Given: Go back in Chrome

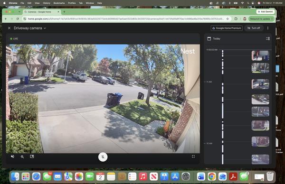Looking at the screenshot, I should click(x=6, y=19).
